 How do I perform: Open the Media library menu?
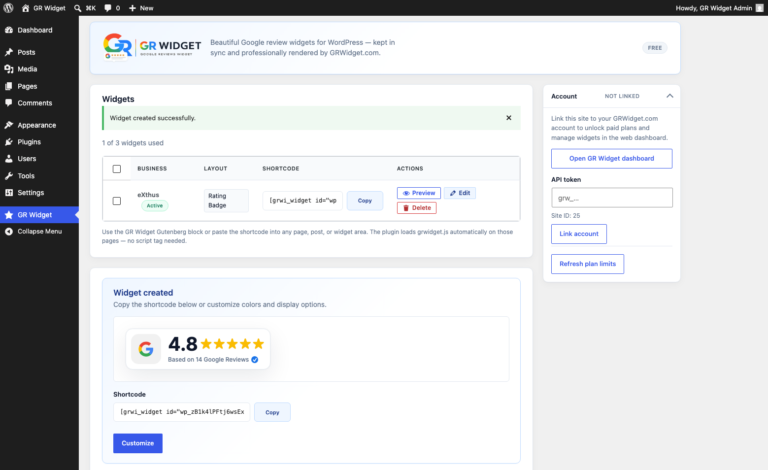click(x=39, y=69)
